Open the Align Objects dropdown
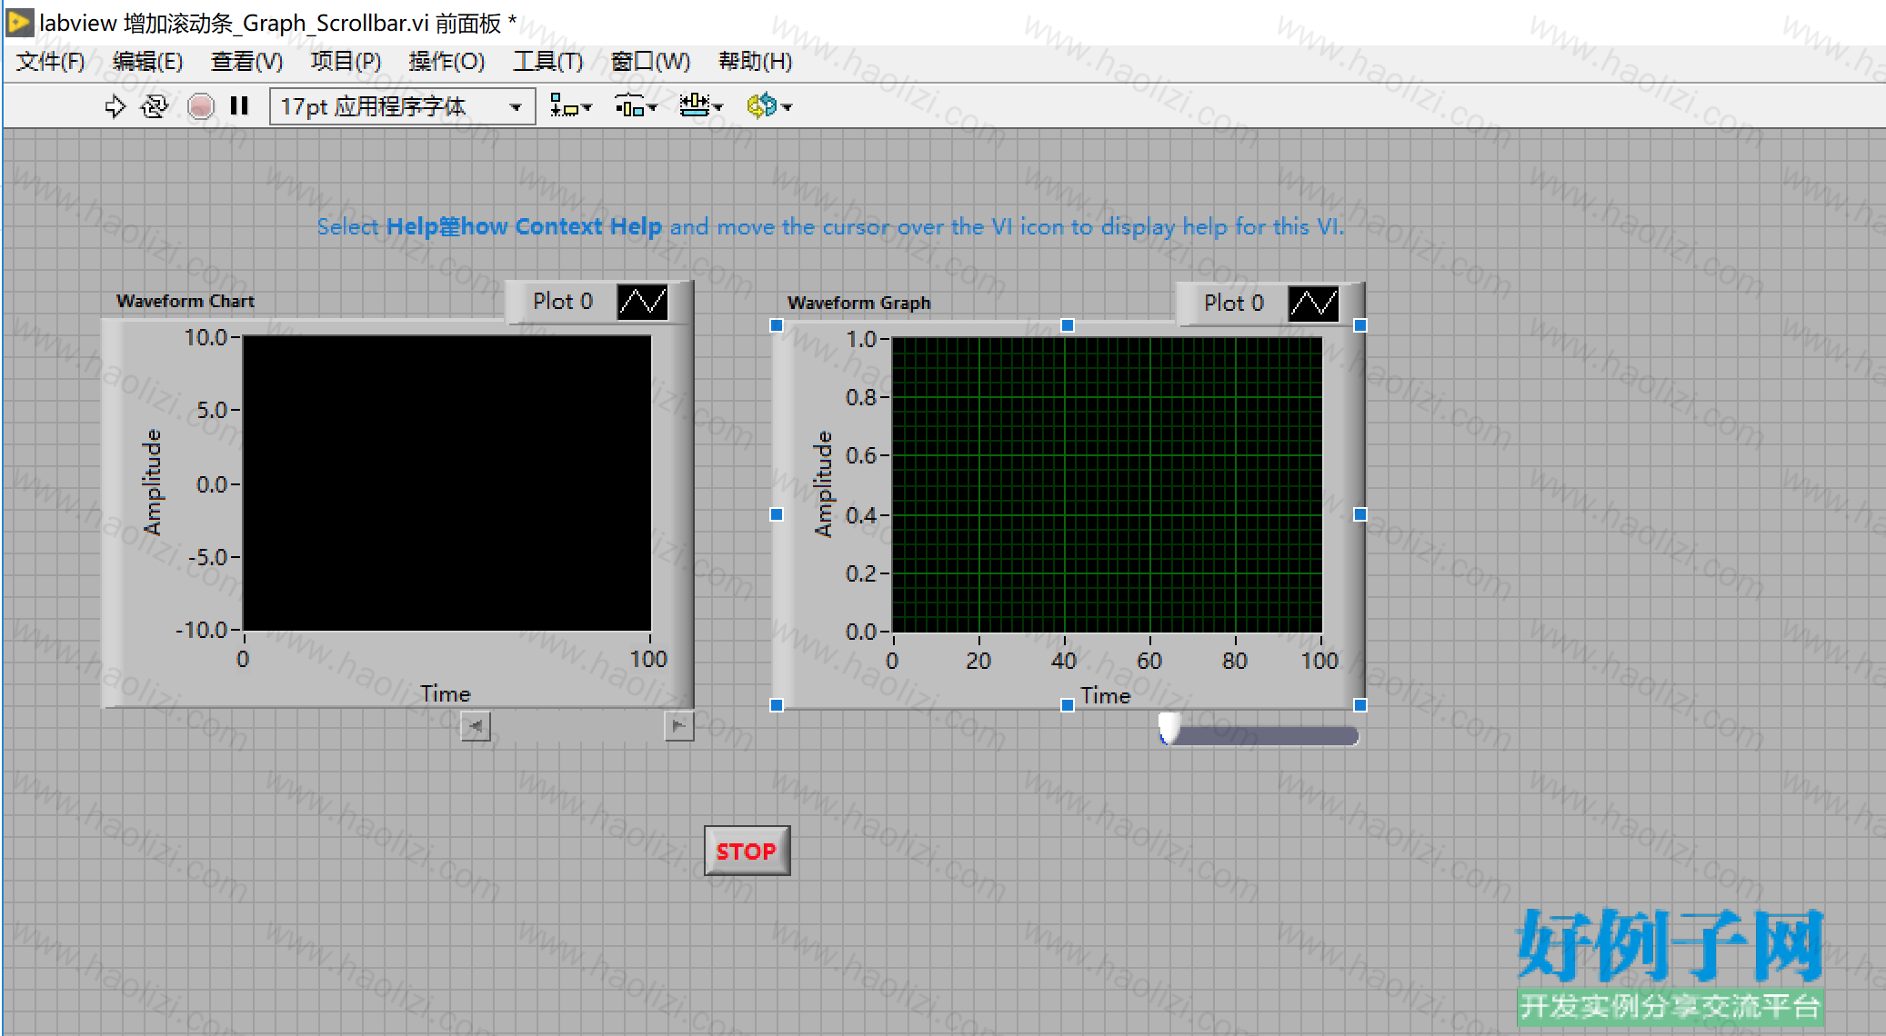 tap(571, 107)
